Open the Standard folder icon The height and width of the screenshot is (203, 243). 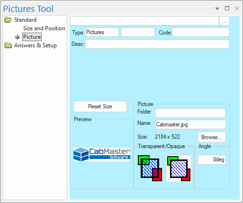(x=8, y=20)
